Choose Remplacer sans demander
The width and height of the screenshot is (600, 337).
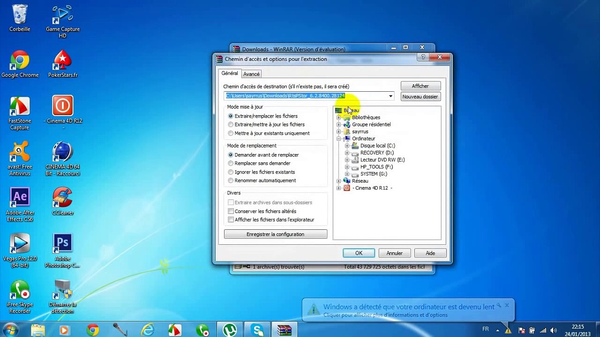tap(259, 163)
